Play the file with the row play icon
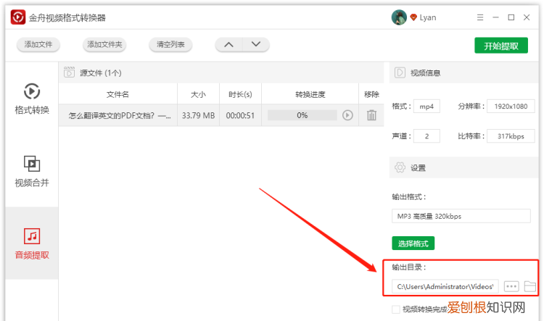Image resolution: width=544 pixels, height=321 pixels. click(347, 115)
